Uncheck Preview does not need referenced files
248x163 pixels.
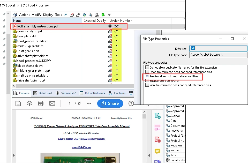pyautogui.click(x=147, y=76)
